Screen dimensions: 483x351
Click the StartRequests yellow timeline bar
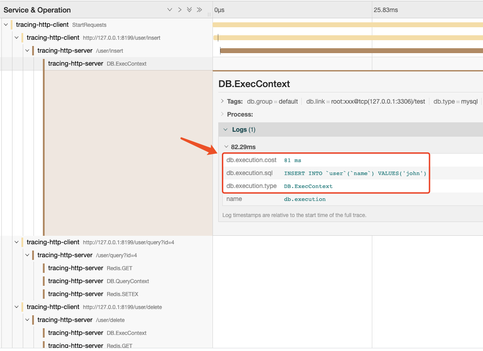tap(347, 25)
